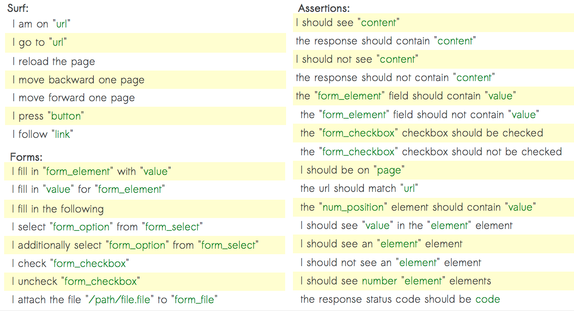Click the Assertions section heading
This screenshot has height=311, width=574.
tap(324, 8)
